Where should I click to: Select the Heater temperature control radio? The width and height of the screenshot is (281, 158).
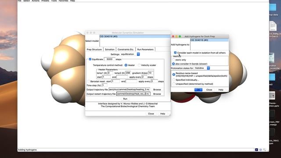[126, 65]
